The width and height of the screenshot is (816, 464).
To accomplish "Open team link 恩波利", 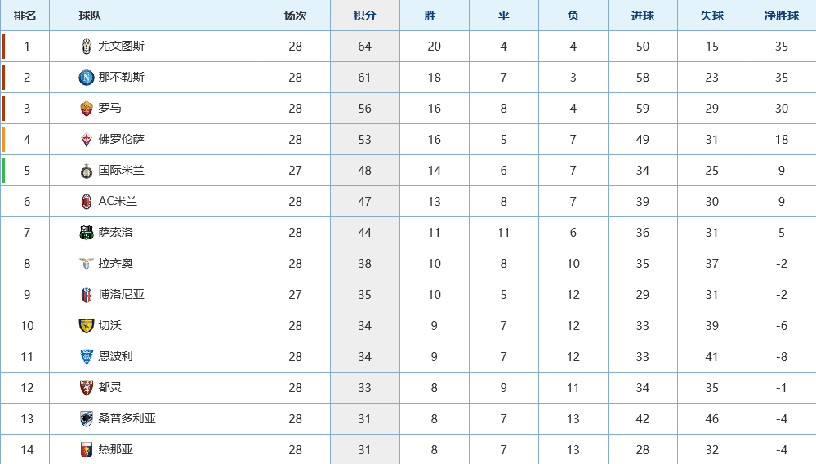I will point(115,356).
